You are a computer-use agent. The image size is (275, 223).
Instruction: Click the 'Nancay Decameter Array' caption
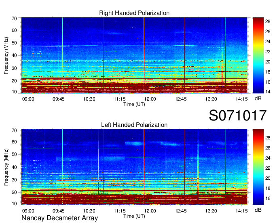tap(59, 218)
